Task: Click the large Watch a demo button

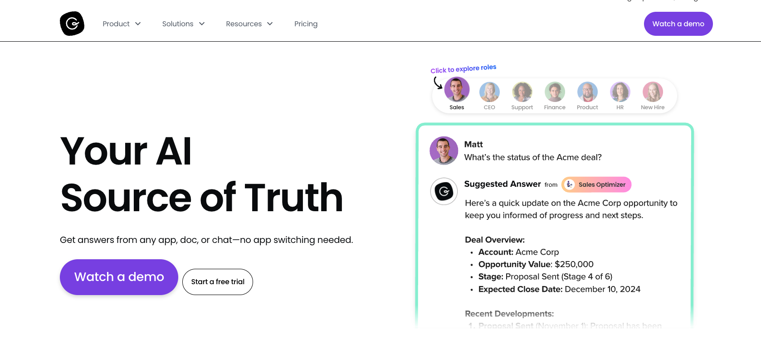Action: [x=119, y=277]
